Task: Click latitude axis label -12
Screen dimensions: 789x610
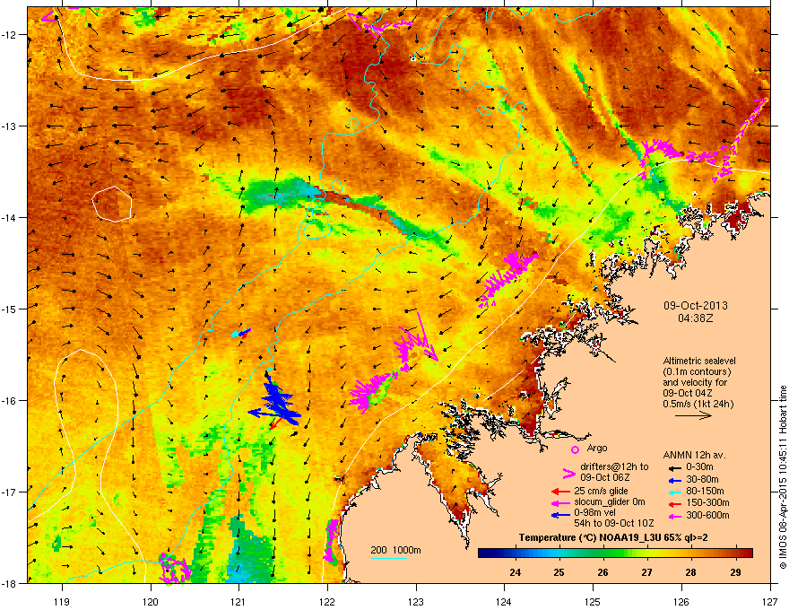Action: (x=9, y=34)
